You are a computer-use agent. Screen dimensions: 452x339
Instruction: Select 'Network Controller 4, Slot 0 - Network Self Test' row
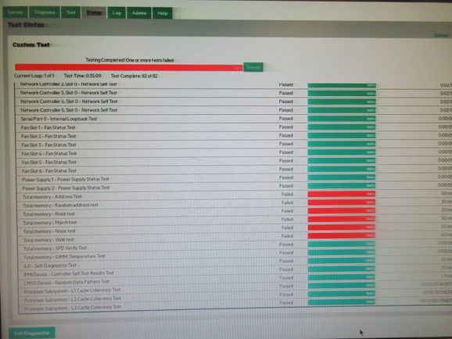pyautogui.click(x=234, y=102)
